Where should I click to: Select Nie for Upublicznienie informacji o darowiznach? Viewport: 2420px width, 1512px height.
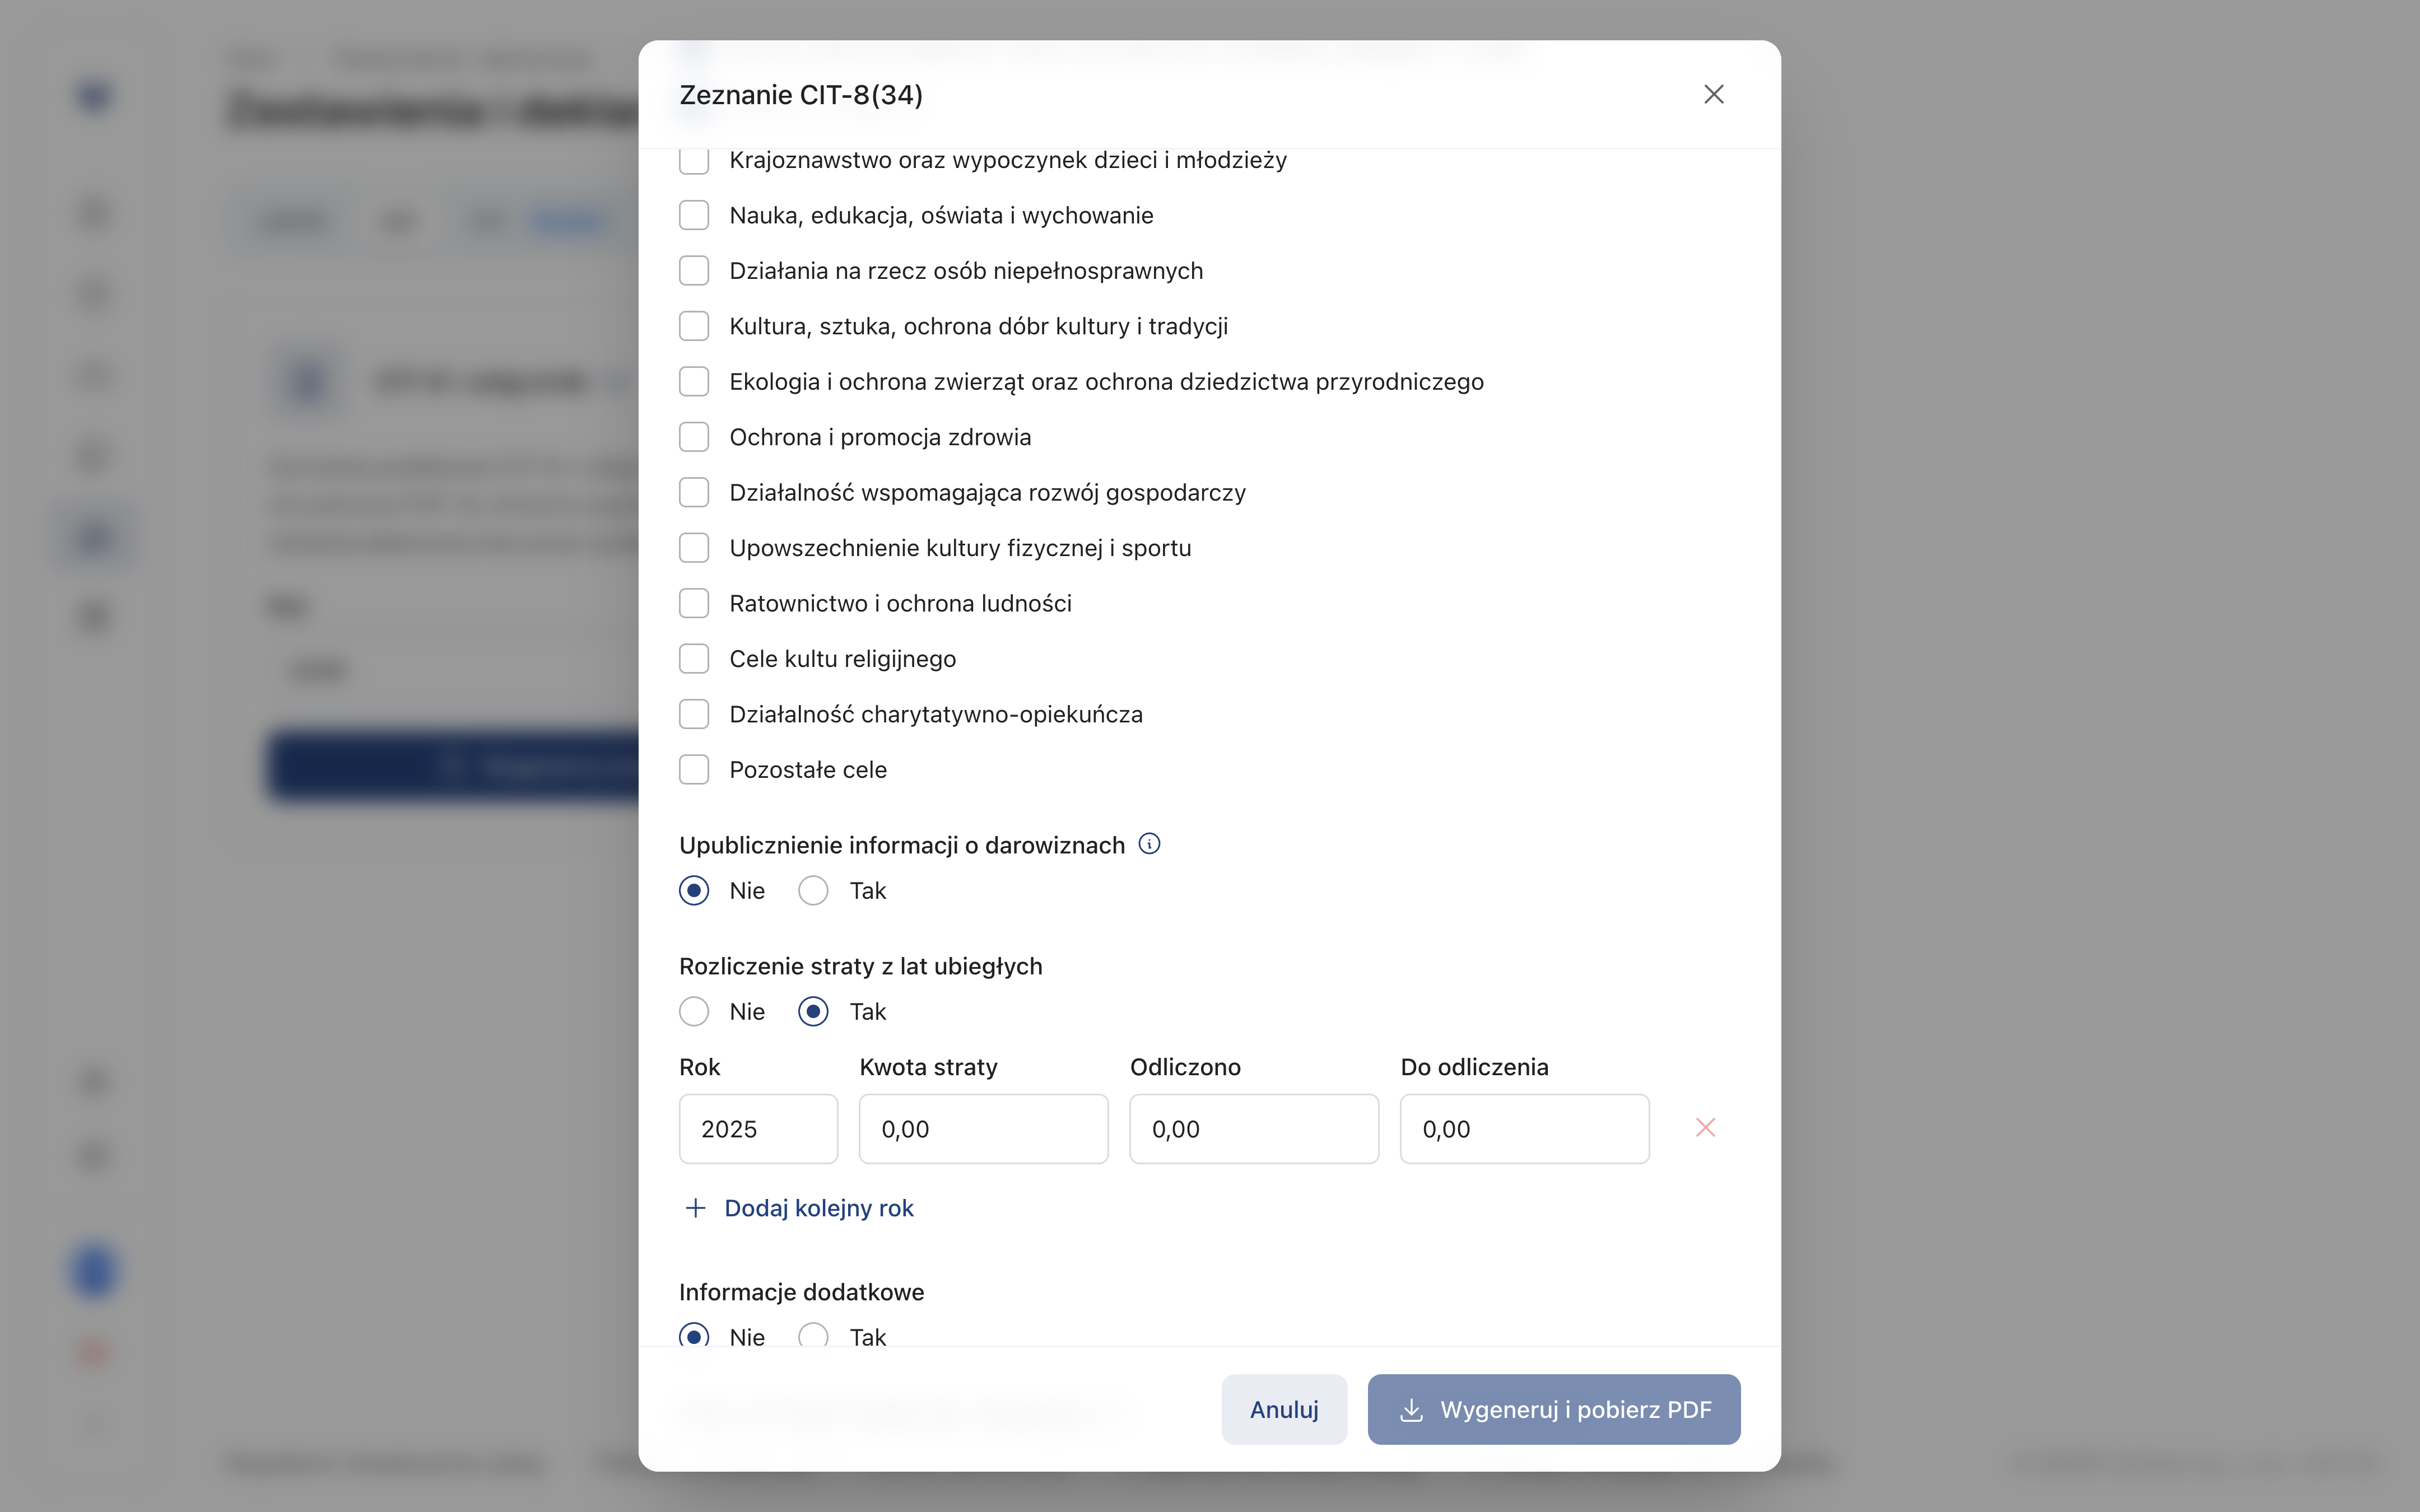coord(694,891)
